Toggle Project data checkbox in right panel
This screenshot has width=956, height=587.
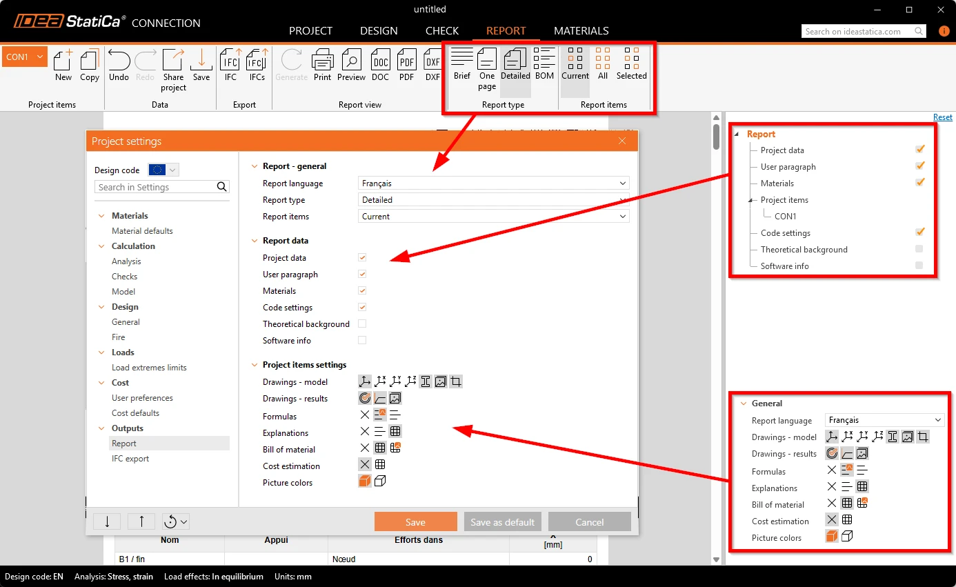[919, 150]
